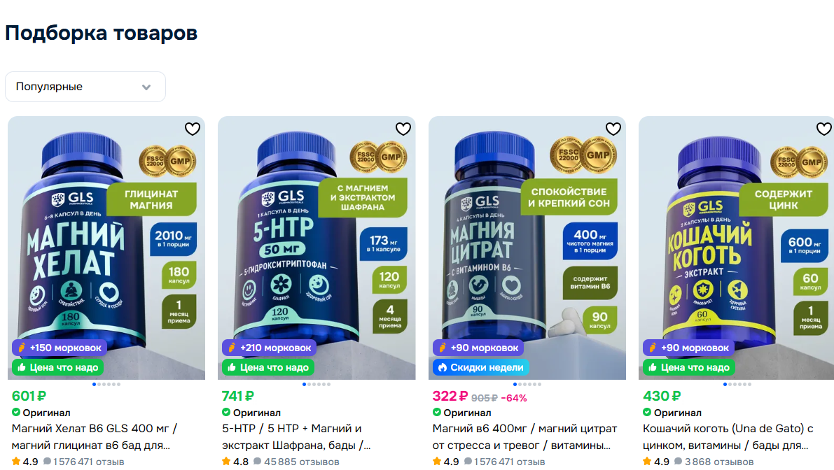The image size is (834, 470).
Task: Click image carousel dots under Магний Хелат
Action: [x=106, y=385]
